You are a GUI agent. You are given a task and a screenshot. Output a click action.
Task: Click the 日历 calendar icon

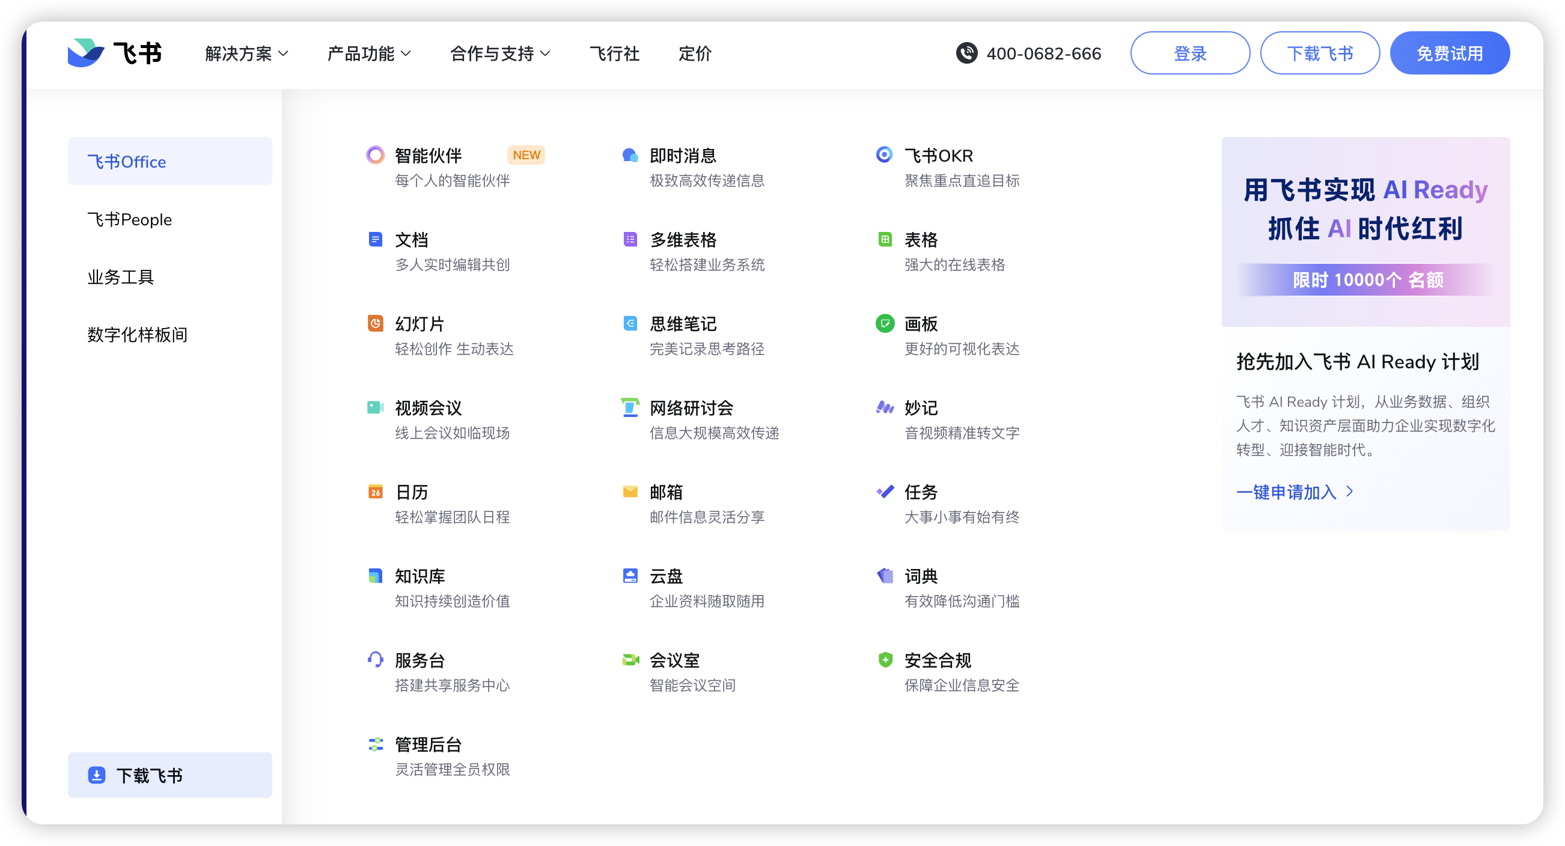(375, 491)
